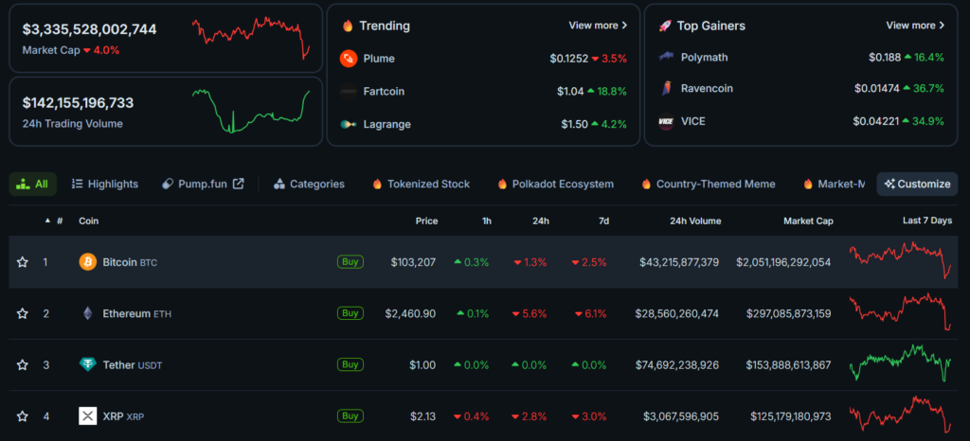Switch to the Highlights tab
This screenshot has width=970, height=441.
click(x=105, y=185)
